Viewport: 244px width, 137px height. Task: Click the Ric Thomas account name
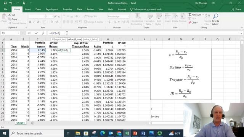[201, 3]
